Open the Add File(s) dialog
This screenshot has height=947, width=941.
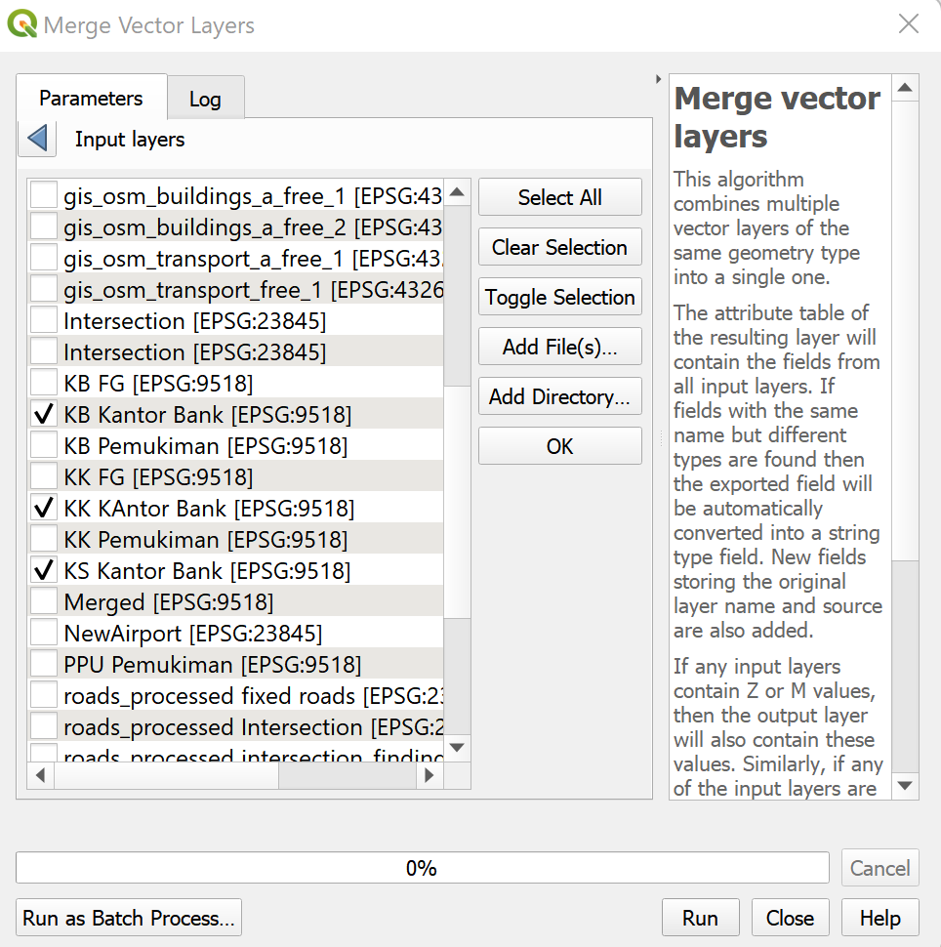[x=559, y=348]
